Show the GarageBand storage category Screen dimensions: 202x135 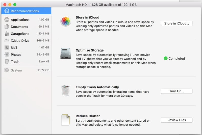pos(26,34)
